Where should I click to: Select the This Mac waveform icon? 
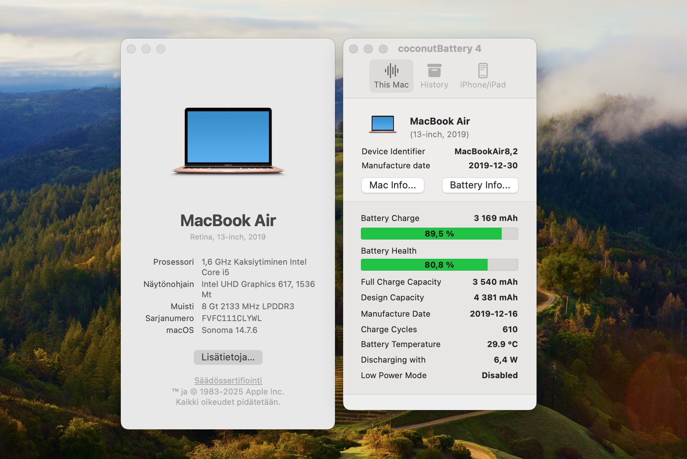[391, 70]
